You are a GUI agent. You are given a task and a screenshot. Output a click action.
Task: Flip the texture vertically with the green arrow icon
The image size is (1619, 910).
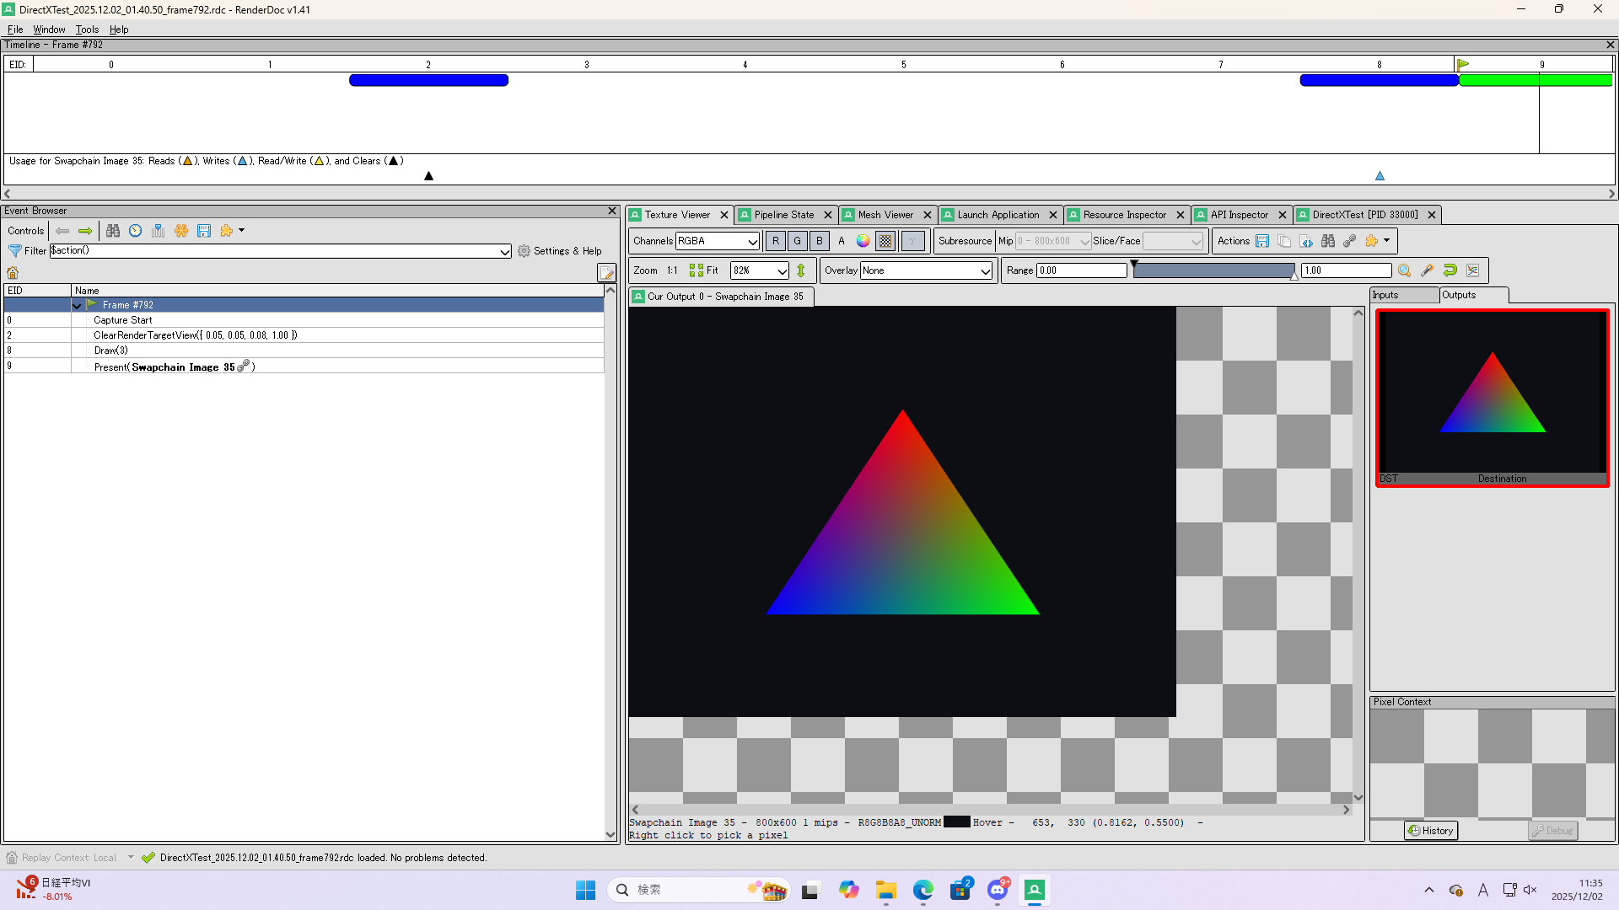(x=801, y=270)
